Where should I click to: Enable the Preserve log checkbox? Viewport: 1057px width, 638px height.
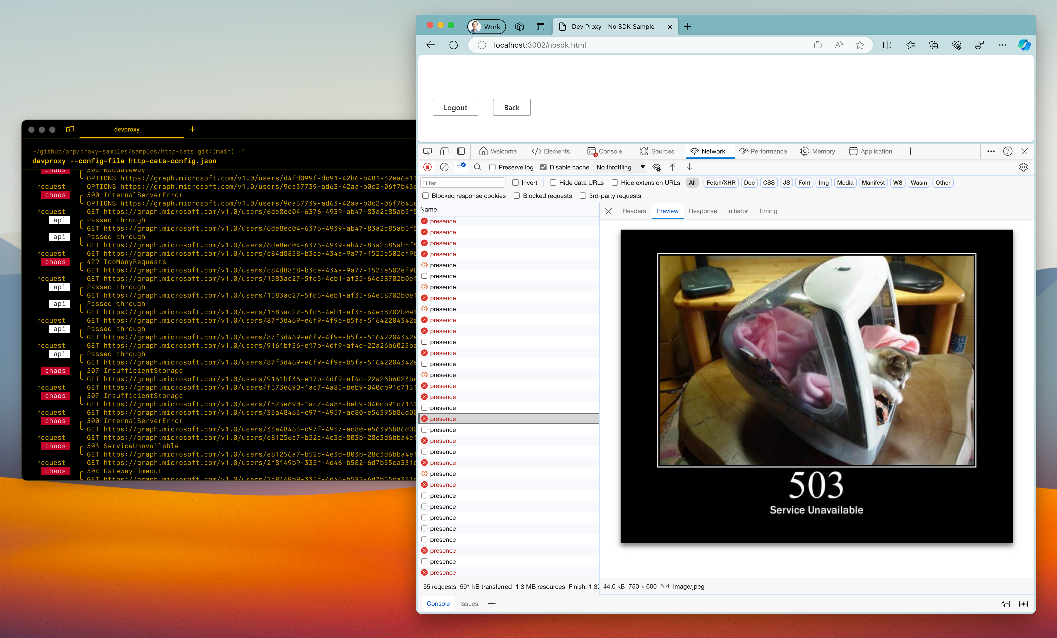click(x=492, y=167)
